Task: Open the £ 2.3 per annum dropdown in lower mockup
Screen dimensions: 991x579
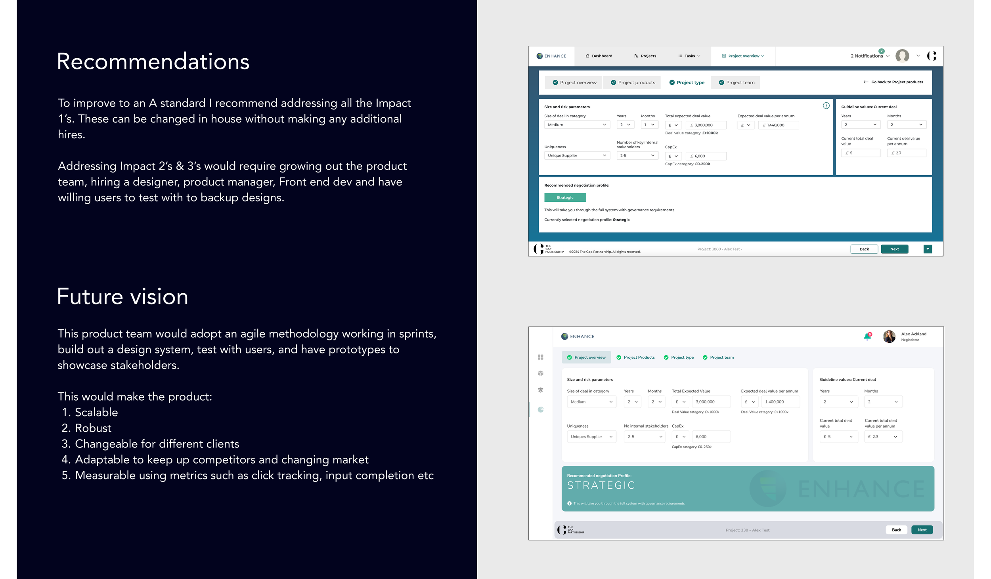Action: click(883, 437)
